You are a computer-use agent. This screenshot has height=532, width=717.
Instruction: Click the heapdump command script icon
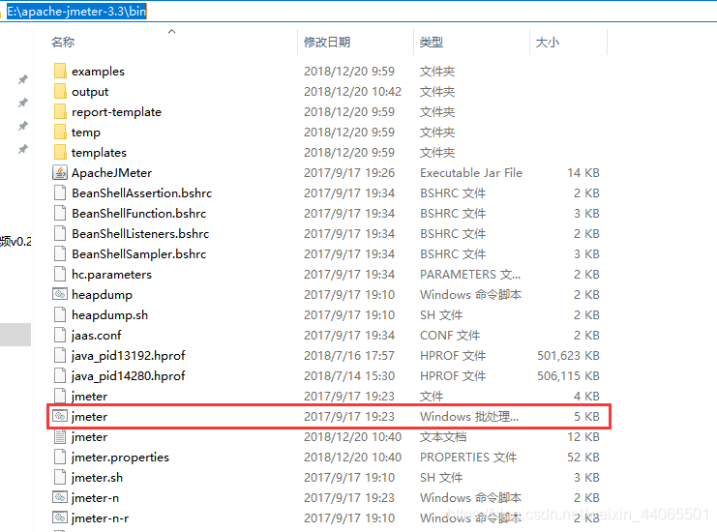click(x=60, y=294)
